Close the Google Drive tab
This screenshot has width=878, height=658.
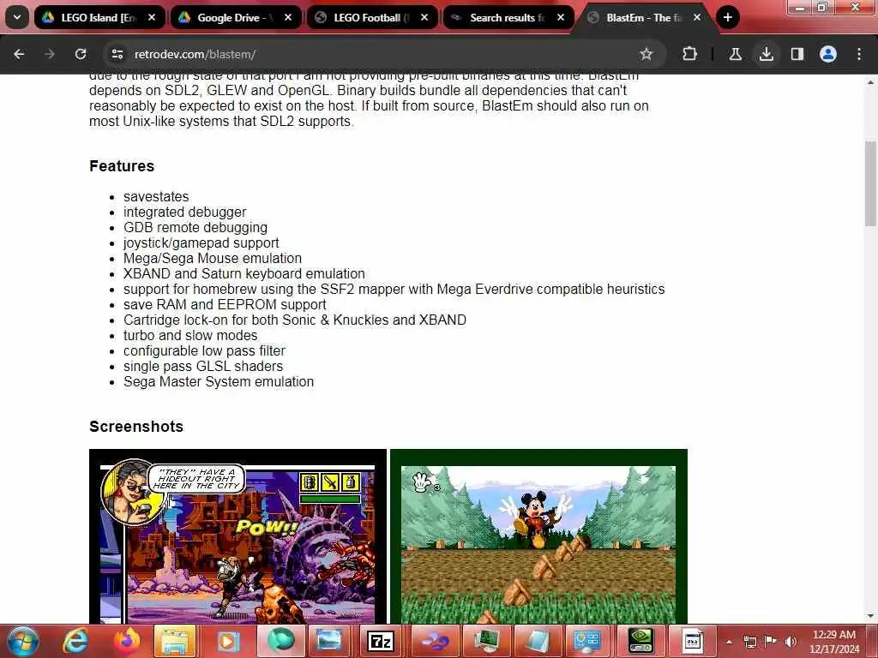coord(288,17)
